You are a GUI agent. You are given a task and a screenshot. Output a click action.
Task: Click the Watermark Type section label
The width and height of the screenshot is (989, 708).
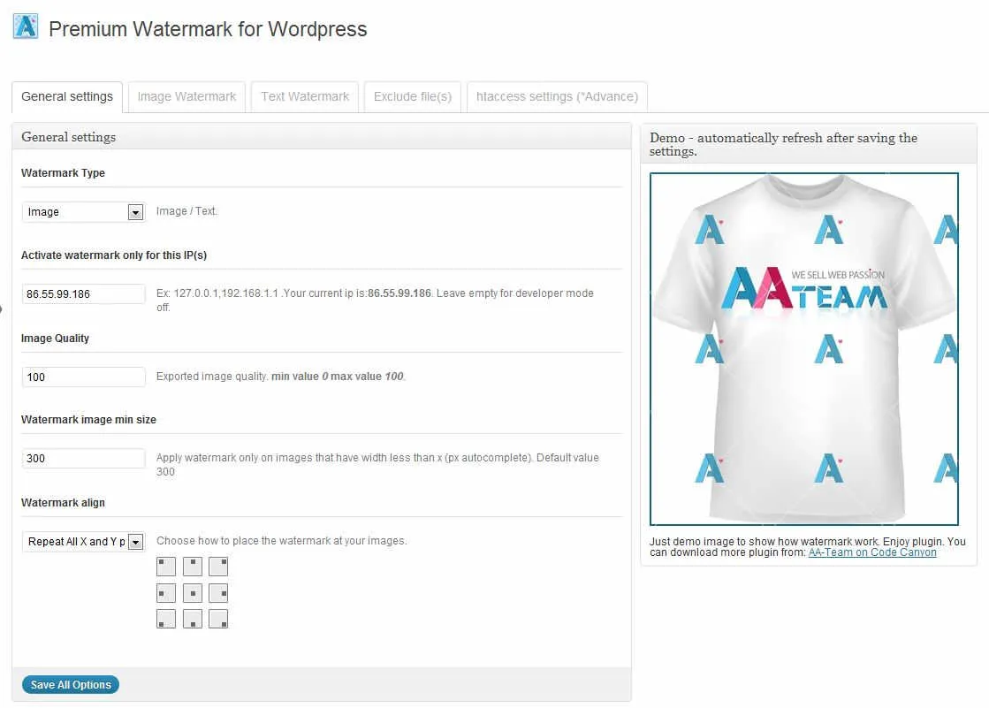click(x=63, y=173)
